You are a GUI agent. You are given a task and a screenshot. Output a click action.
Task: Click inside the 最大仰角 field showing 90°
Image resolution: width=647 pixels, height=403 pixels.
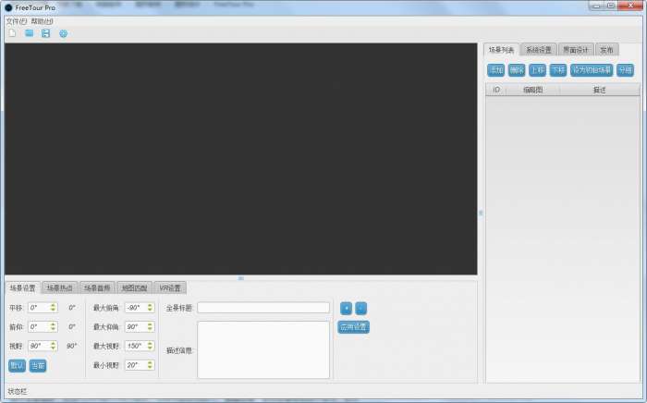coord(136,326)
